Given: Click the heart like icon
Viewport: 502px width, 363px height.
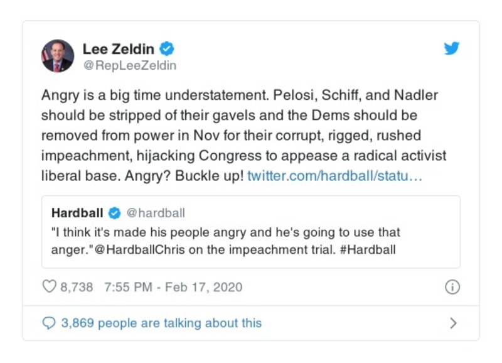Looking at the screenshot, I should pos(49,287).
